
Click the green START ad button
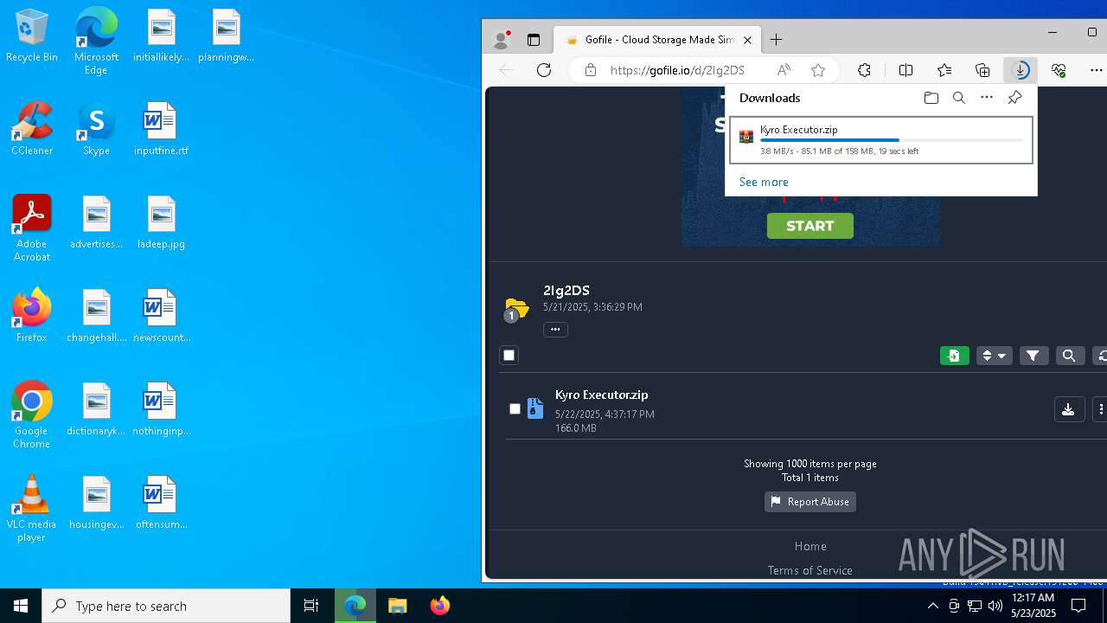coord(810,226)
